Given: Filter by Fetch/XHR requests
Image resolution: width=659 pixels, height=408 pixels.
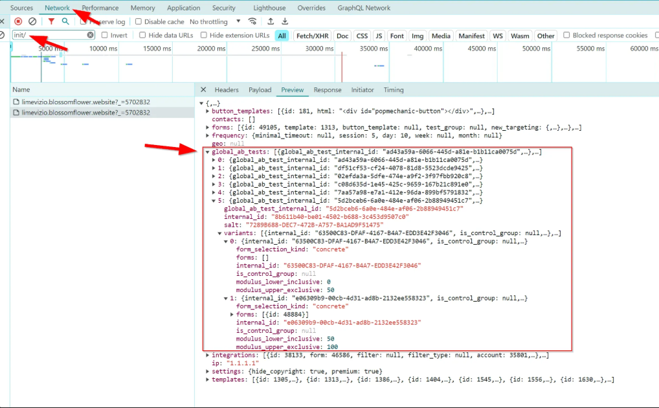Looking at the screenshot, I should [x=312, y=36].
